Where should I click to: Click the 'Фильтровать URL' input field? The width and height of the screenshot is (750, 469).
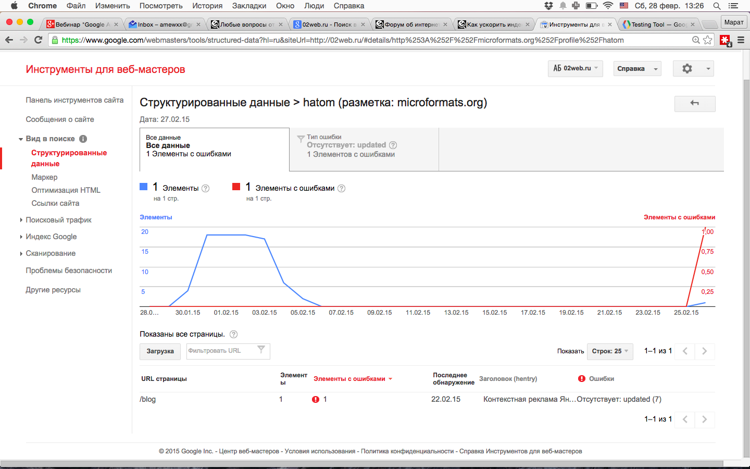(221, 351)
